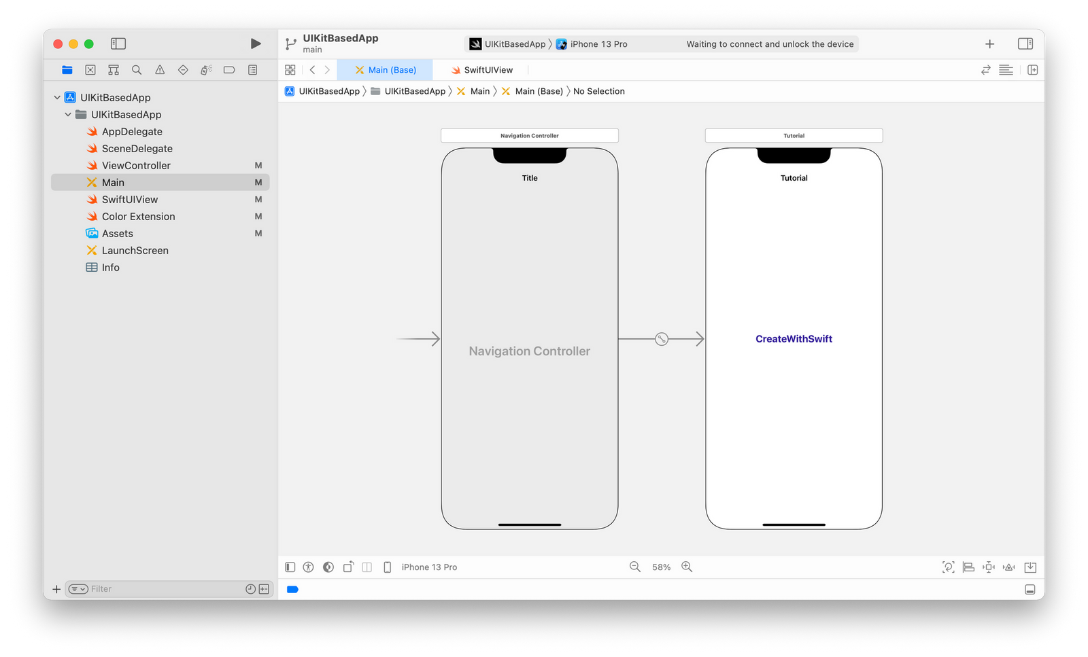The width and height of the screenshot is (1088, 657).
Task: Open the Source Control navigator
Action: point(90,69)
